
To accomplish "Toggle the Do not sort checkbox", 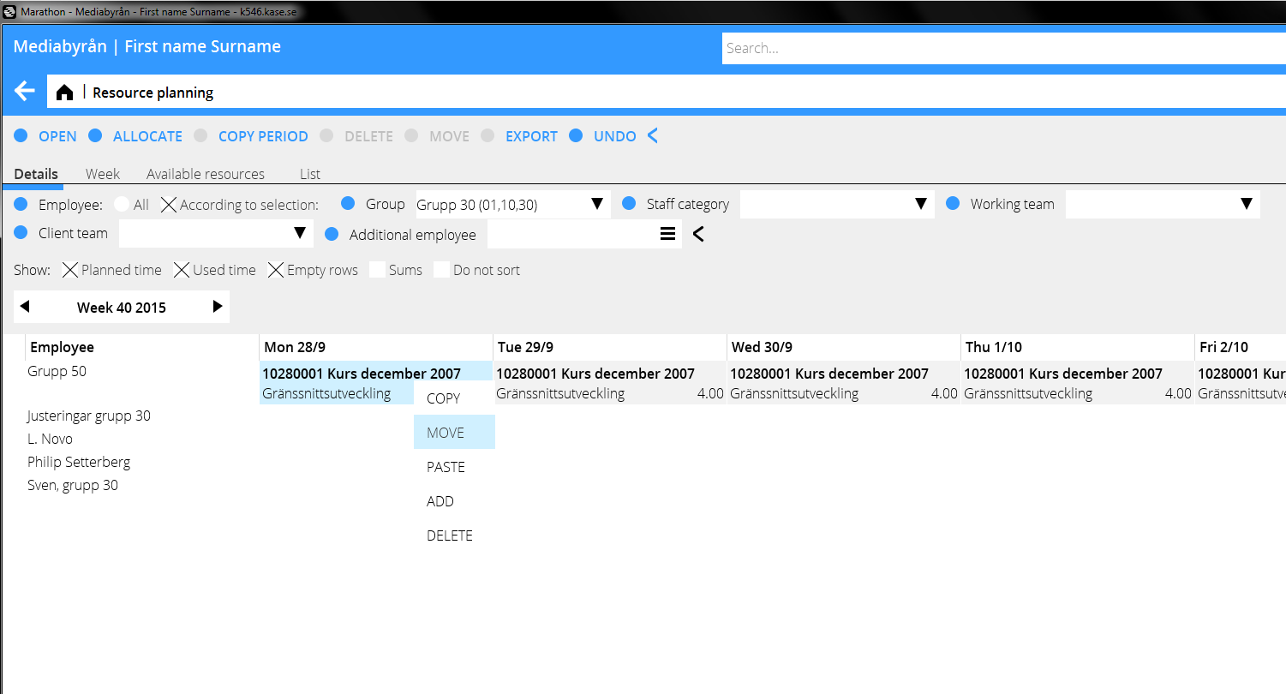I will [x=441, y=270].
